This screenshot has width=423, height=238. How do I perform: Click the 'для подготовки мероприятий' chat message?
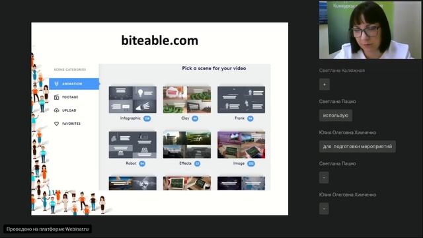point(358,147)
